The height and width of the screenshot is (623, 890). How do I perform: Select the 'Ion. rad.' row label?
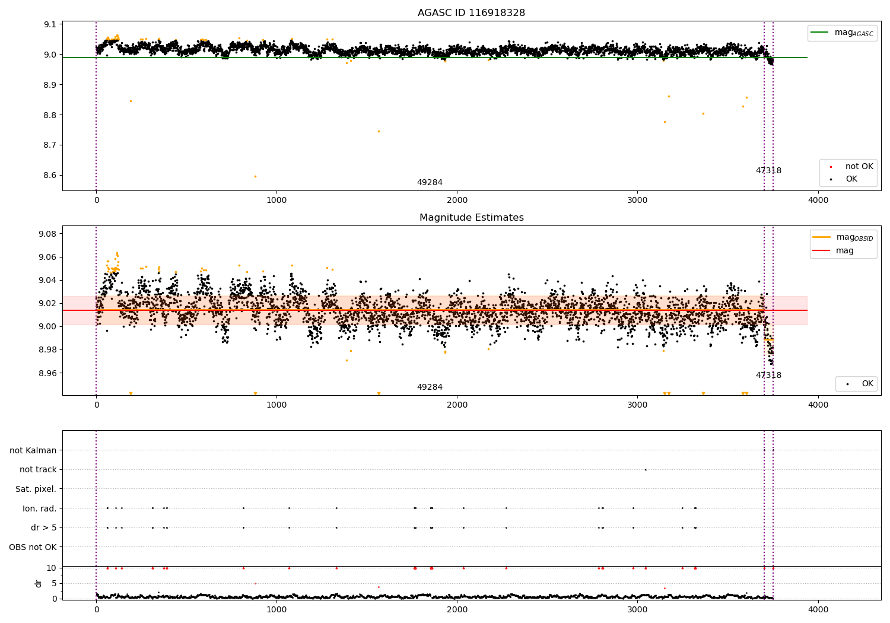point(40,508)
